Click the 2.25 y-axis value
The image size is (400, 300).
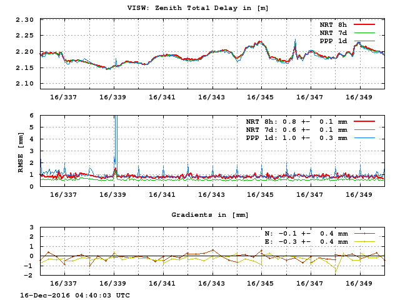(24, 36)
